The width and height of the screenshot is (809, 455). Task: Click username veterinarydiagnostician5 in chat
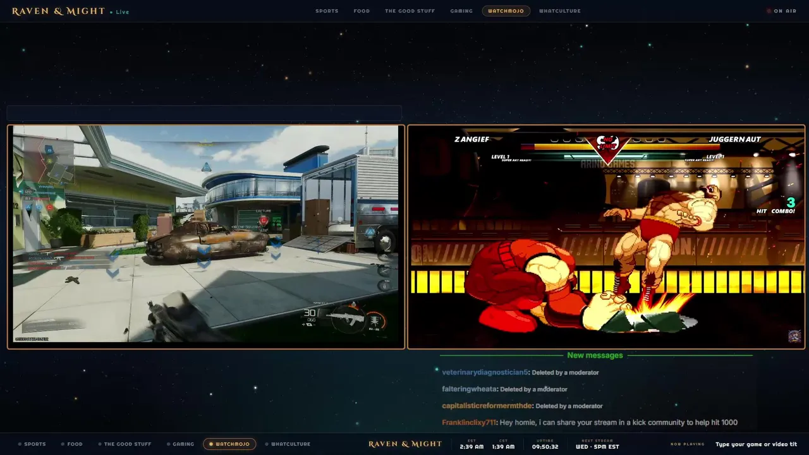[485, 372]
